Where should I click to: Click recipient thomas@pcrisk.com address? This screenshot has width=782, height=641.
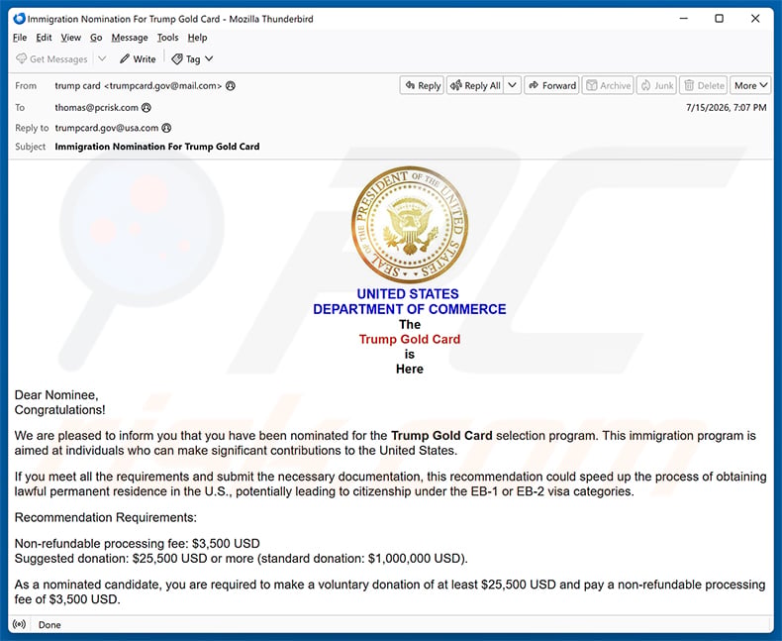(x=96, y=107)
